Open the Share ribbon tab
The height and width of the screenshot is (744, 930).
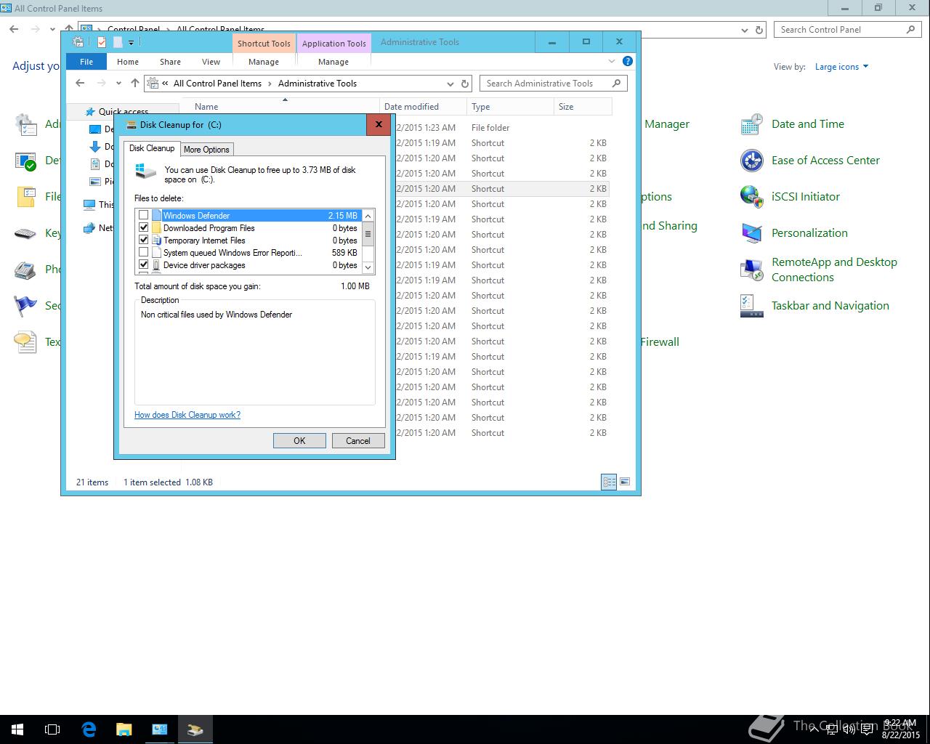(x=170, y=62)
